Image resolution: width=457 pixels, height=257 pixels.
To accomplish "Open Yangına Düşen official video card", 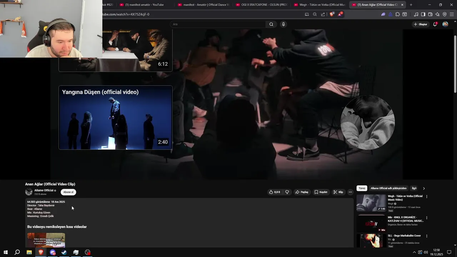I will point(115,117).
